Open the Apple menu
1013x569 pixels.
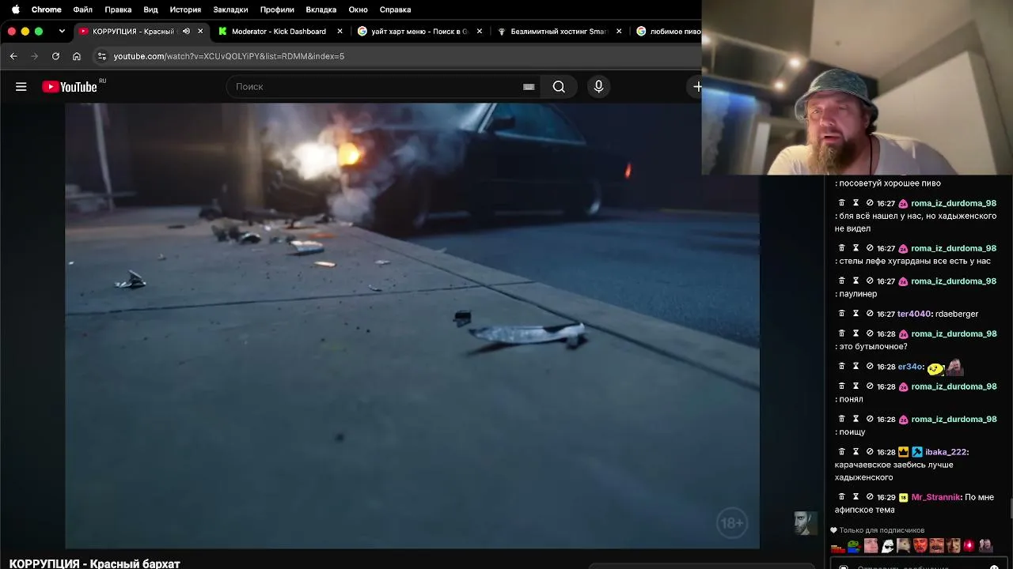coord(15,9)
